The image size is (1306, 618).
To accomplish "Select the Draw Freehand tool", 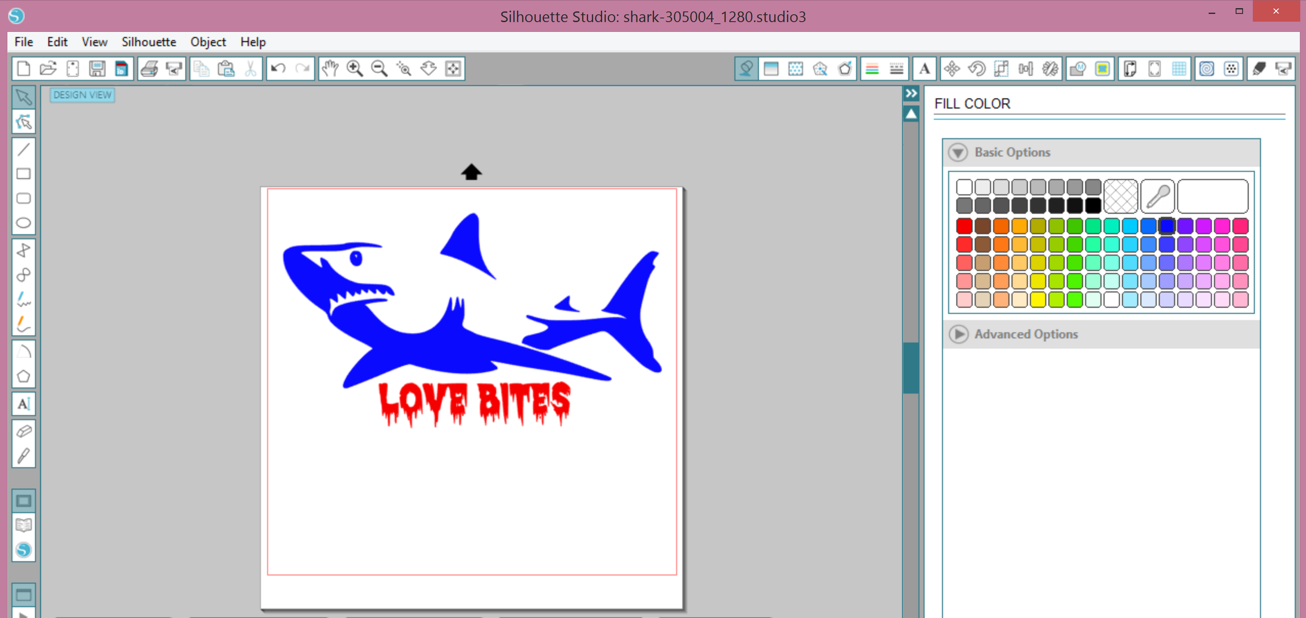I will [23, 299].
